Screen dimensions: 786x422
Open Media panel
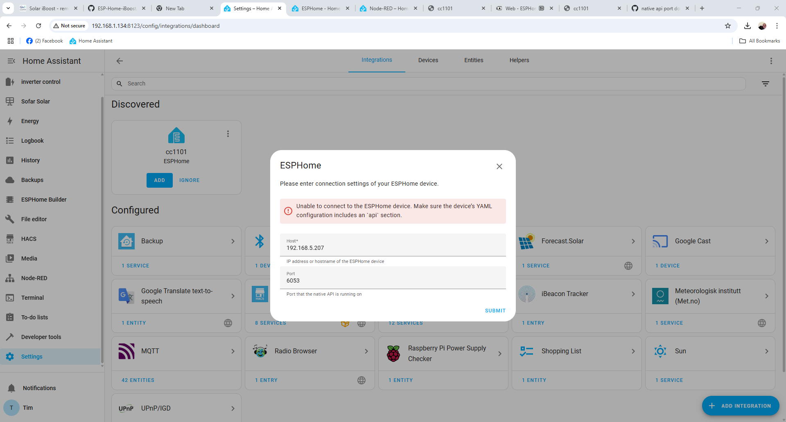pos(50,258)
